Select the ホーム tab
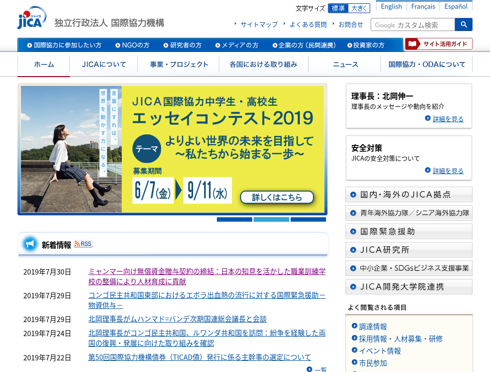Viewport: 490px width, 372px height. [x=44, y=65]
